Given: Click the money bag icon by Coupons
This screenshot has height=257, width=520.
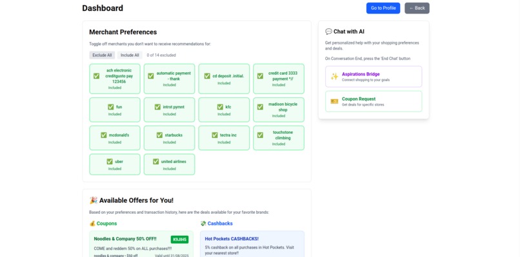Looking at the screenshot, I should [92, 224].
